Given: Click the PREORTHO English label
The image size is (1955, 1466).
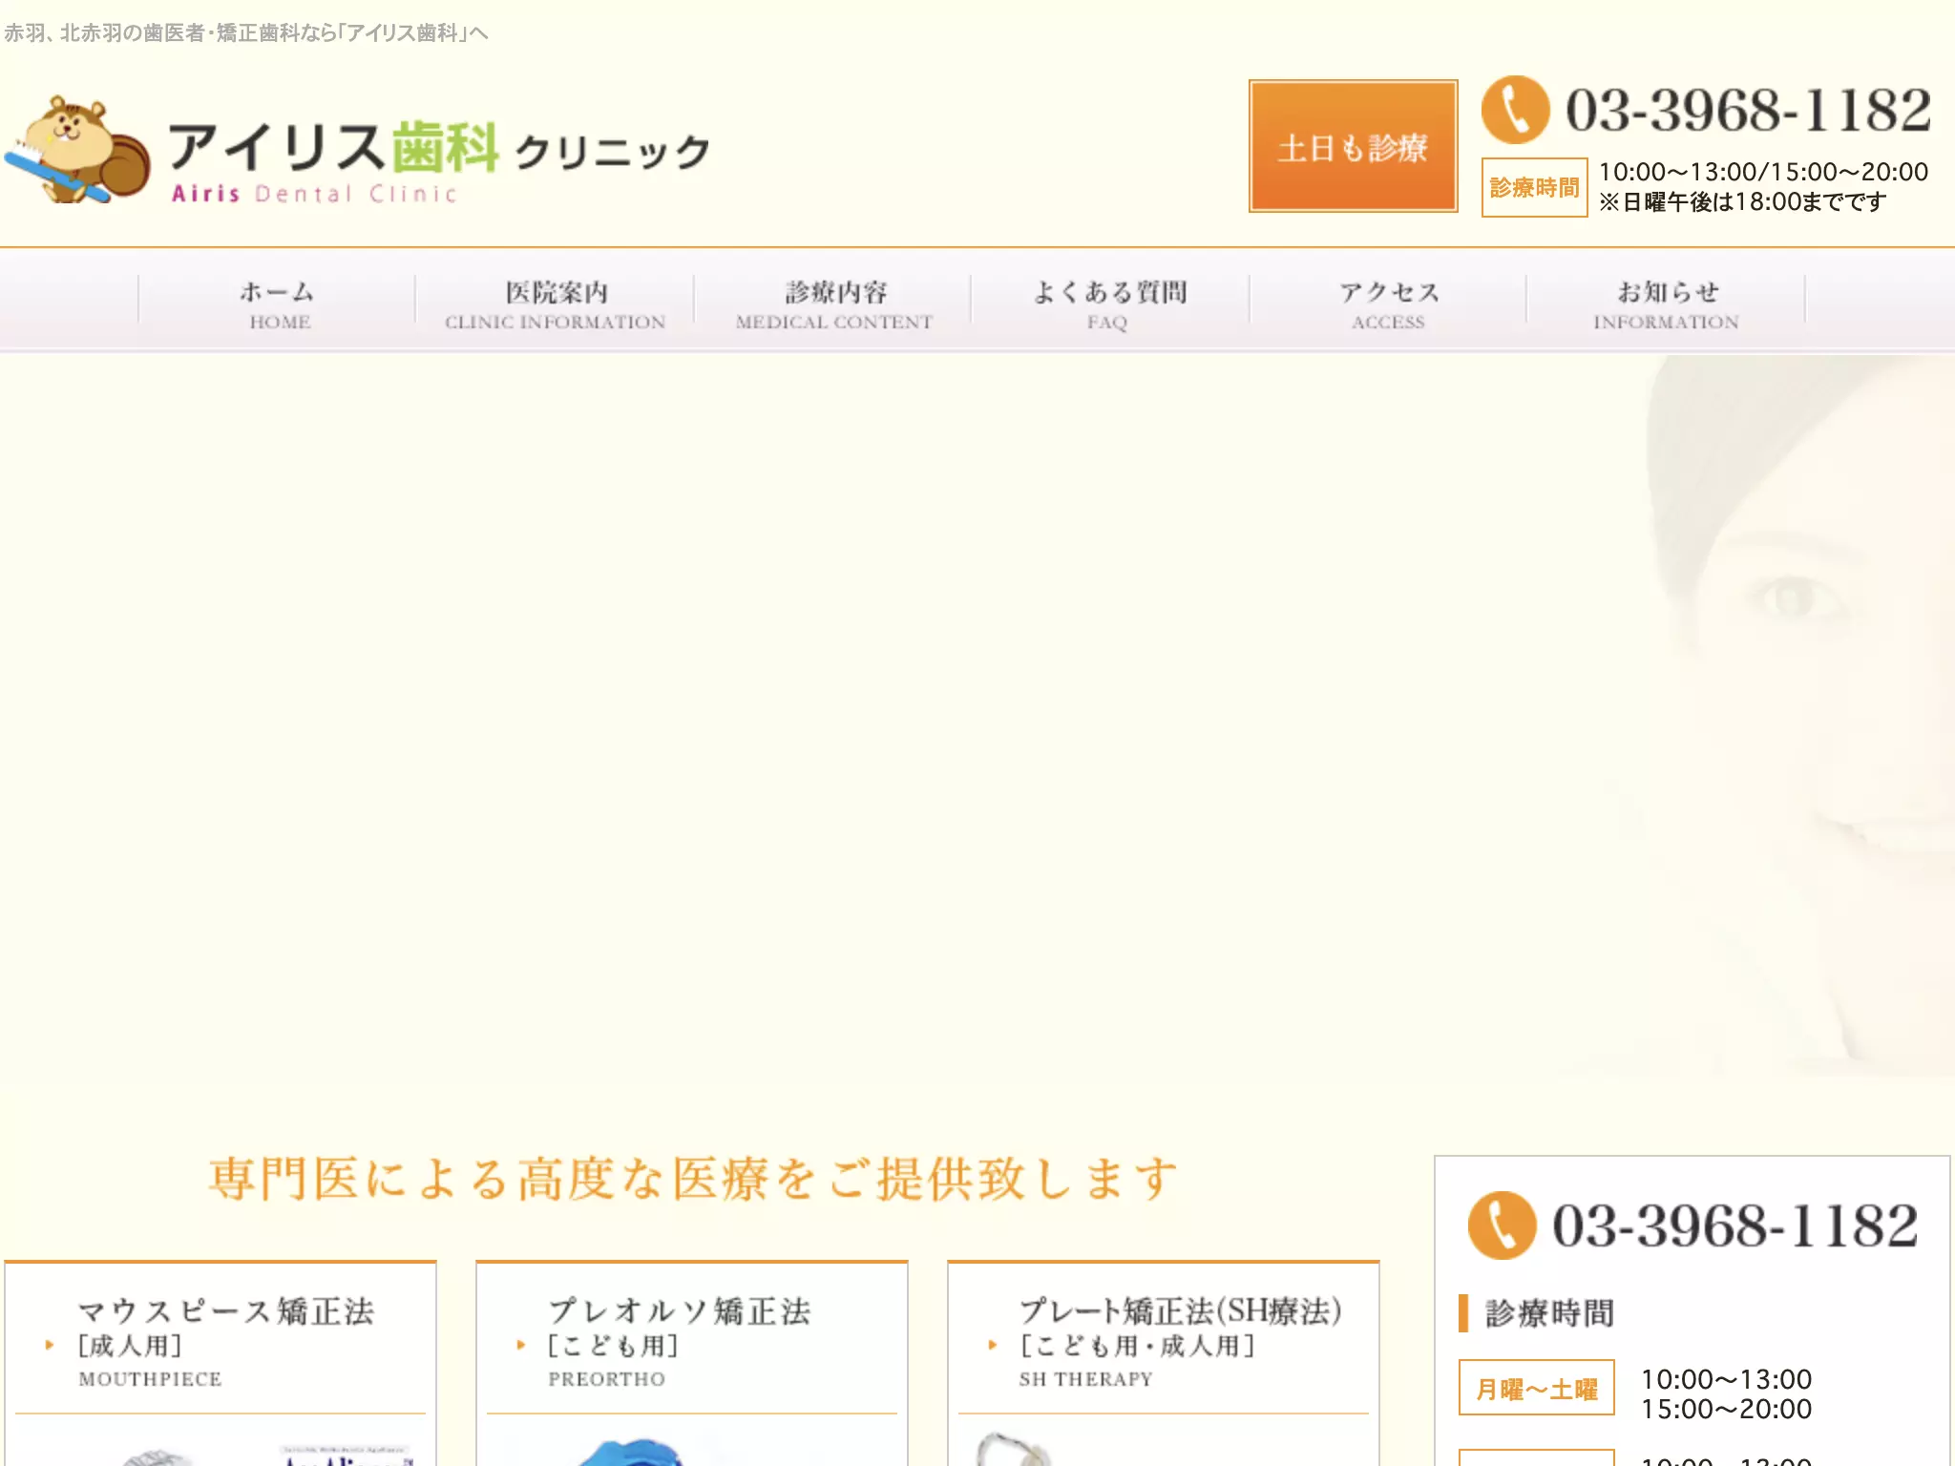Looking at the screenshot, I should click(x=606, y=1379).
